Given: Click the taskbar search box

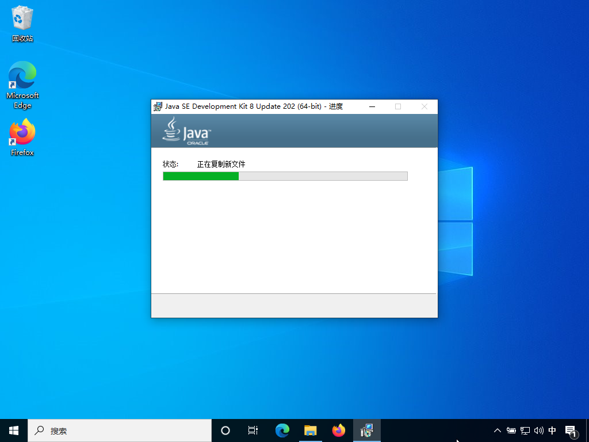Looking at the screenshot, I should [x=120, y=430].
